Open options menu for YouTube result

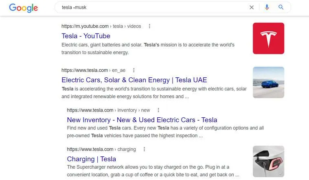coord(149,26)
